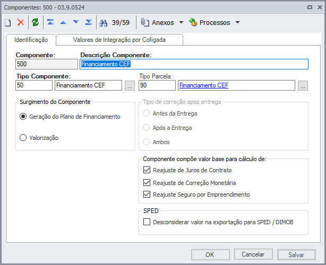
Task: Go to first record arrow icon
Action: (50, 22)
